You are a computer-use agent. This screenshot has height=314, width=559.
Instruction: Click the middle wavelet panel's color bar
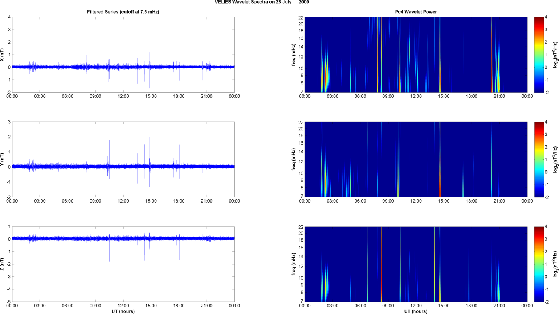(539, 159)
